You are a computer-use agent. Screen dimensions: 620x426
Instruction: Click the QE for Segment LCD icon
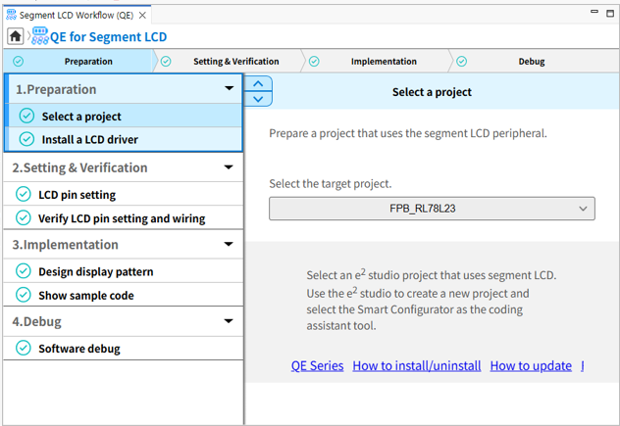tap(40, 36)
